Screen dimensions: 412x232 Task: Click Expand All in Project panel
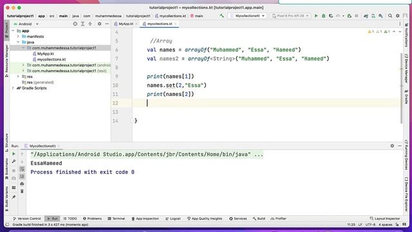click(x=82, y=24)
